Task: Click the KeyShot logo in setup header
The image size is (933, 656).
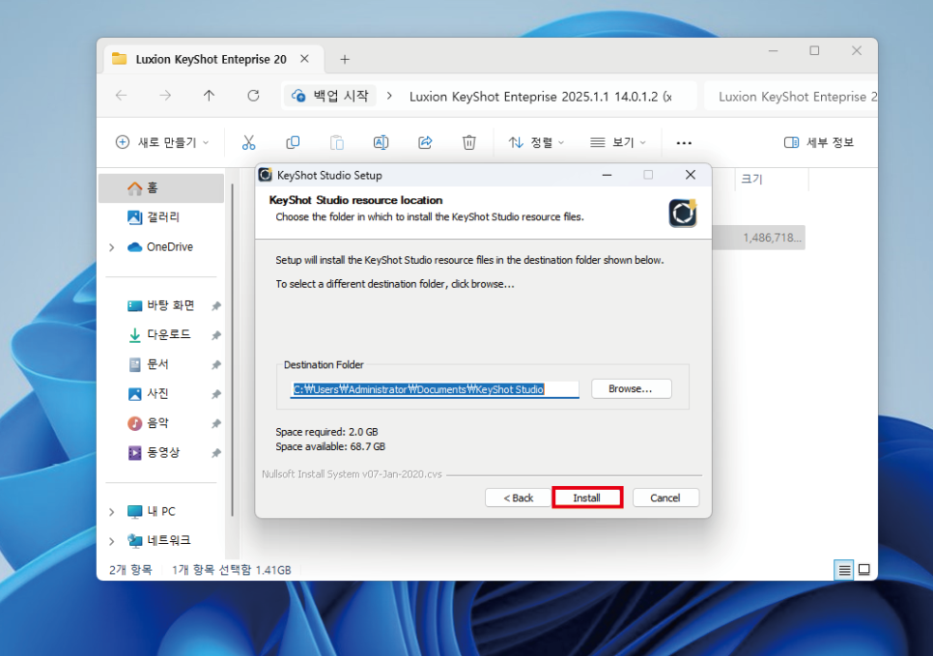Action: click(x=683, y=214)
